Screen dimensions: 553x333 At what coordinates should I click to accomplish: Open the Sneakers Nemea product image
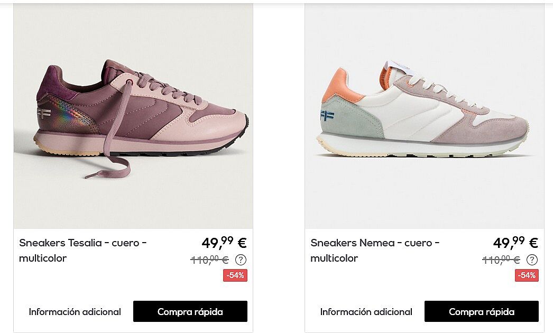click(425, 116)
